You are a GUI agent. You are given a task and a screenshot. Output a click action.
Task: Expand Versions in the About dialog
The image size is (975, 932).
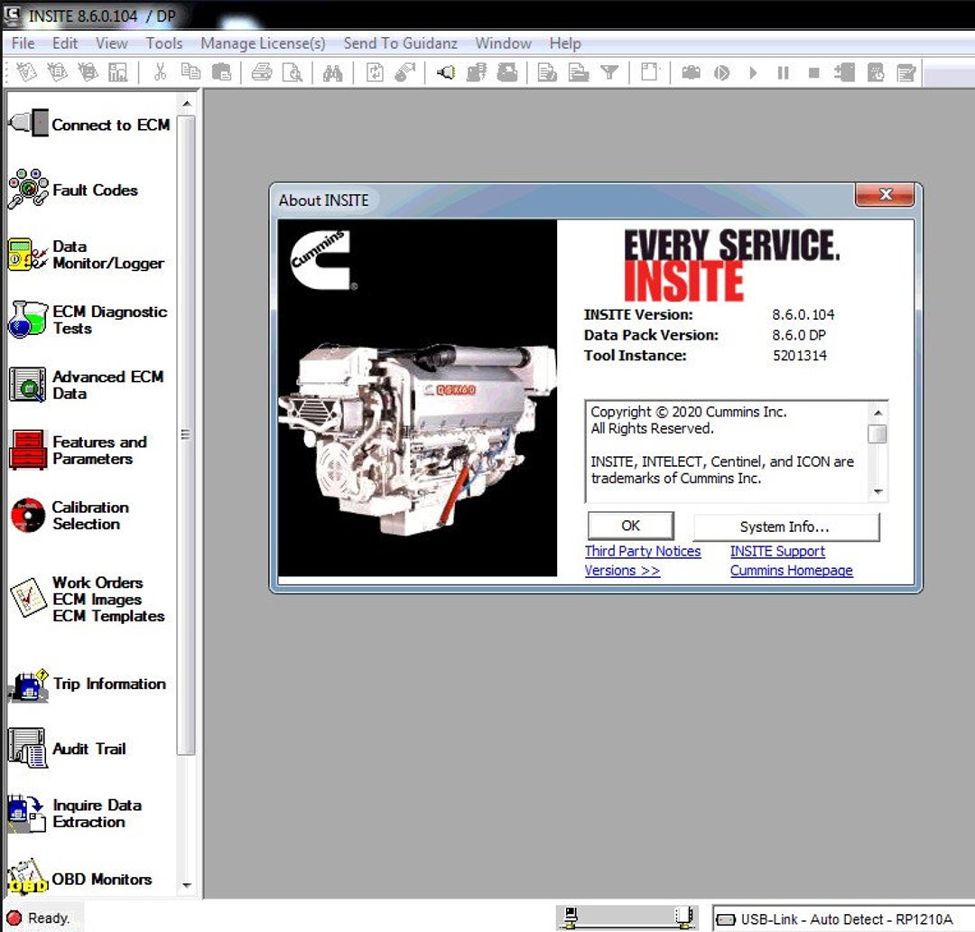tap(621, 570)
